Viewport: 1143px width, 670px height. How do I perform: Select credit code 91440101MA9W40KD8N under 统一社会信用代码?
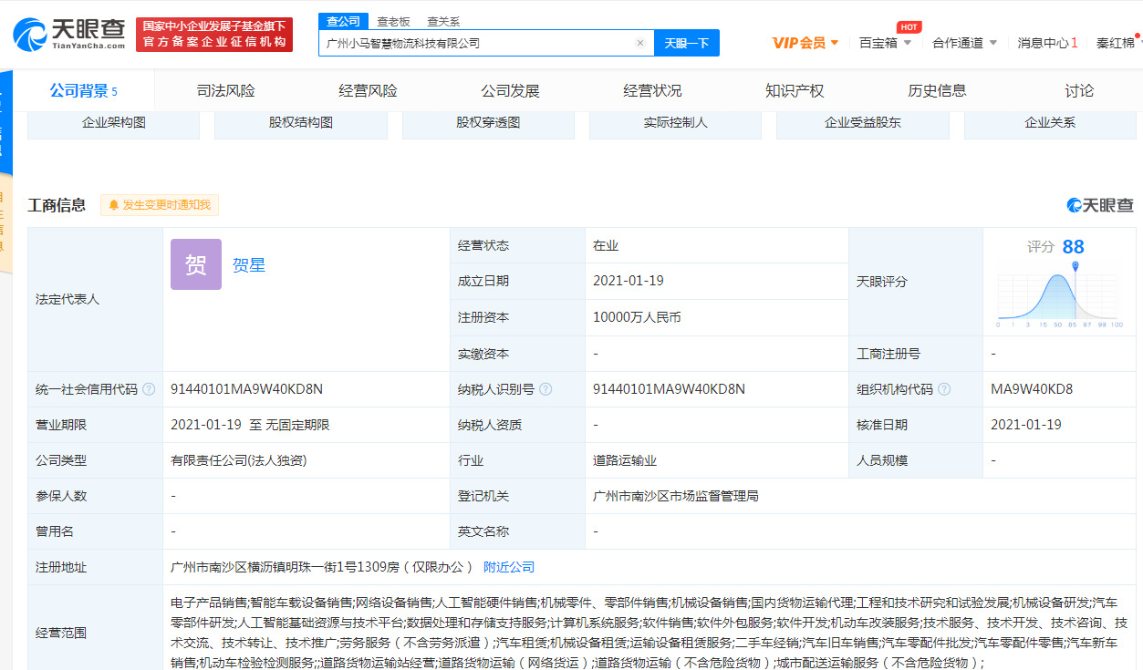pos(246,389)
